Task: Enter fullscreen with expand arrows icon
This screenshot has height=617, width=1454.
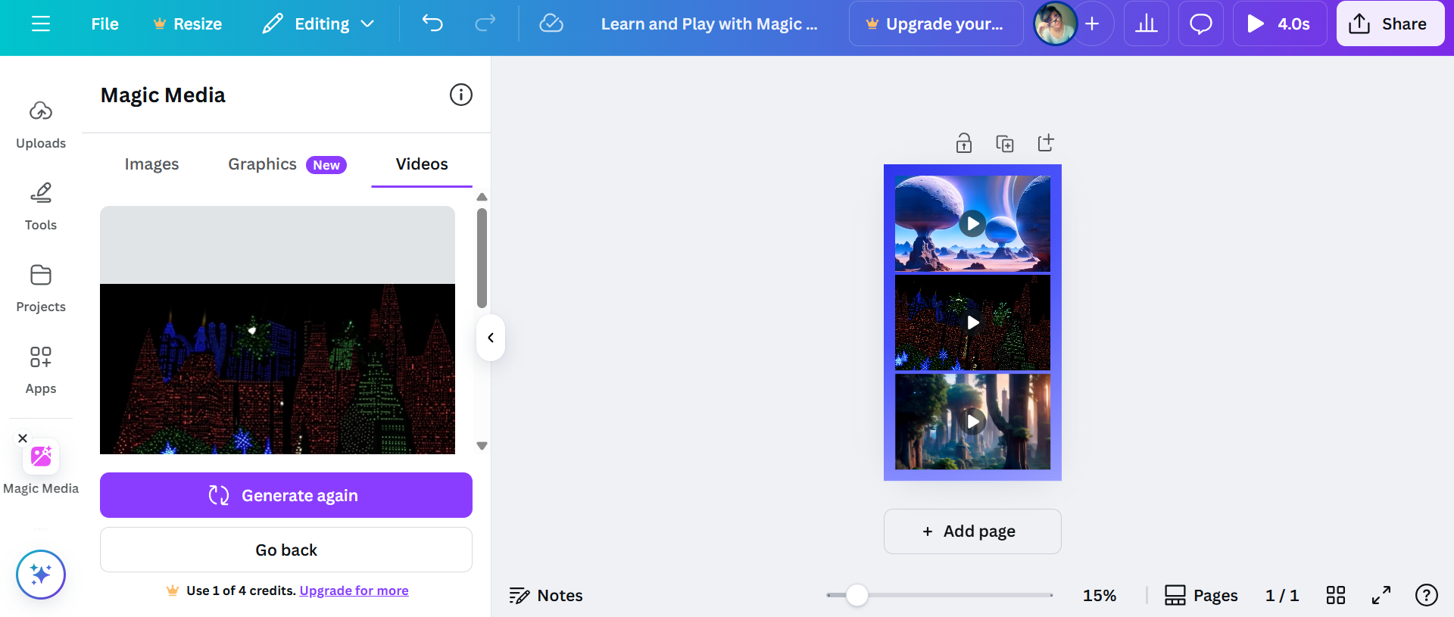Action: pos(1381,596)
